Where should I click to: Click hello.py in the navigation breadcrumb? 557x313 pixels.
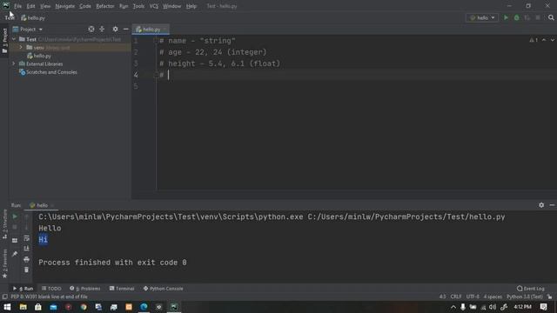(x=33, y=17)
